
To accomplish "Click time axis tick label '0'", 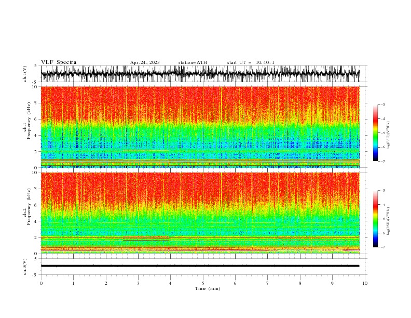I will [x=41, y=283].
